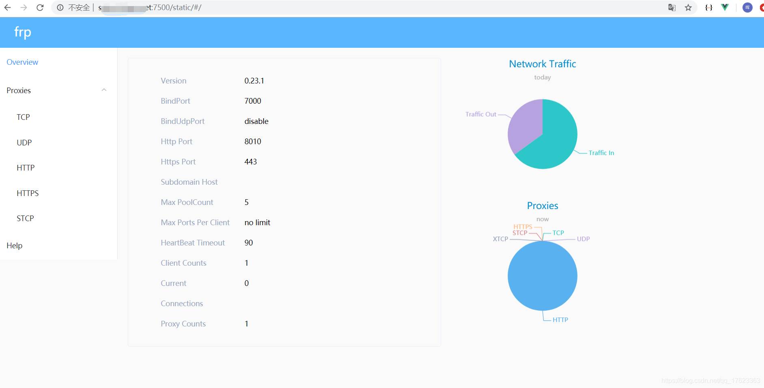
Task: Click the HTTPS label on proxies chart
Action: [x=523, y=227]
